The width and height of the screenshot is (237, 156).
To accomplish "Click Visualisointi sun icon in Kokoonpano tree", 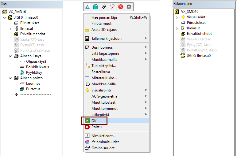I will (x=183, y=17).
